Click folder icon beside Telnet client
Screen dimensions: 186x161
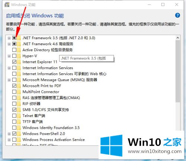click(x=19, y=116)
